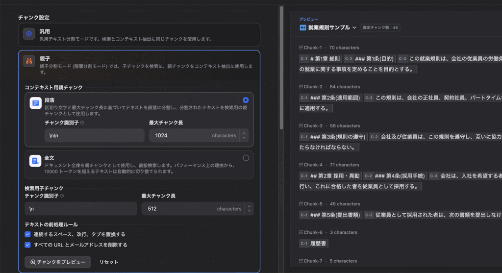The image size is (502, 273).
Task: Uncheck すべての URL とメールアドレスを削除する
Action: (x=28, y=245)
